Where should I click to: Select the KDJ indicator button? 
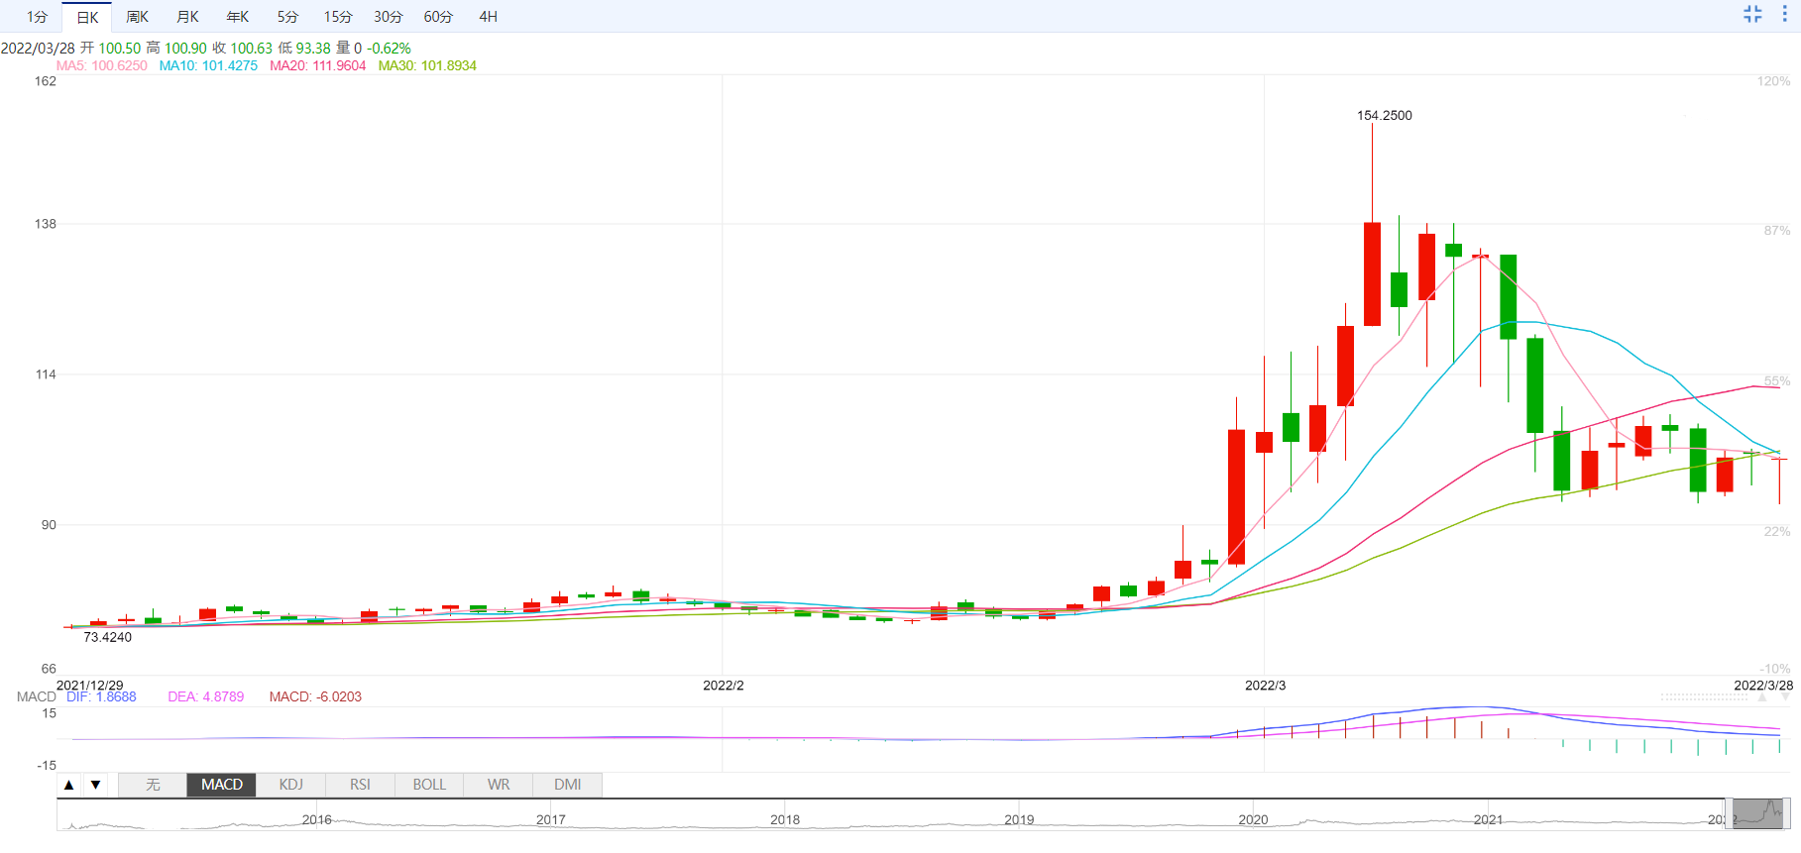[291, 785]
